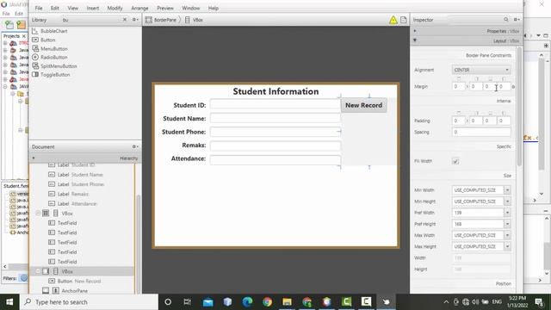Open the Edit menu
This screenshot has width=551, height=310.
(x=55, y=8)
